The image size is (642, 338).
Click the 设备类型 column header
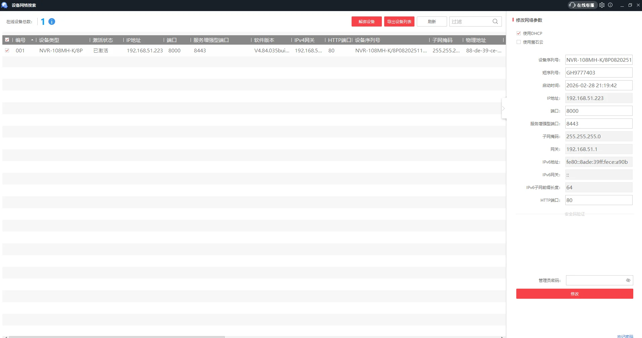tap(49, 40)
